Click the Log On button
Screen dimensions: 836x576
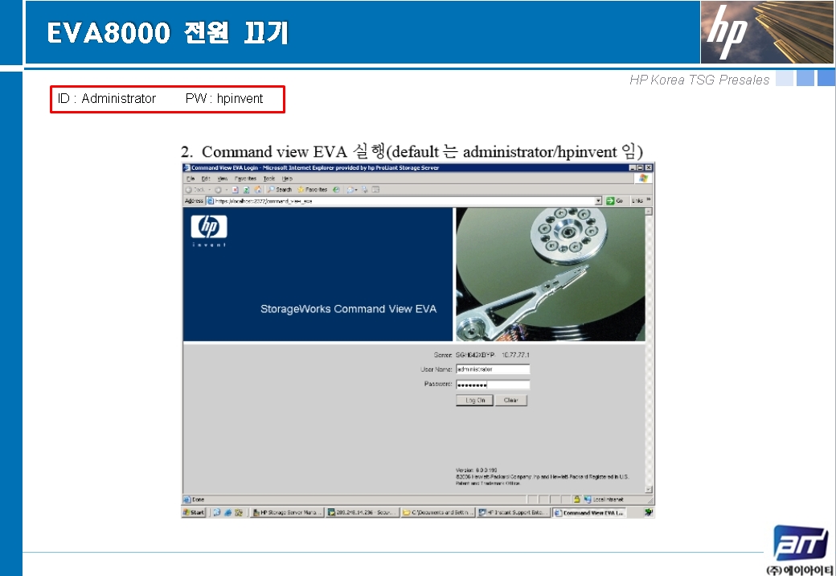coord(475,400)
